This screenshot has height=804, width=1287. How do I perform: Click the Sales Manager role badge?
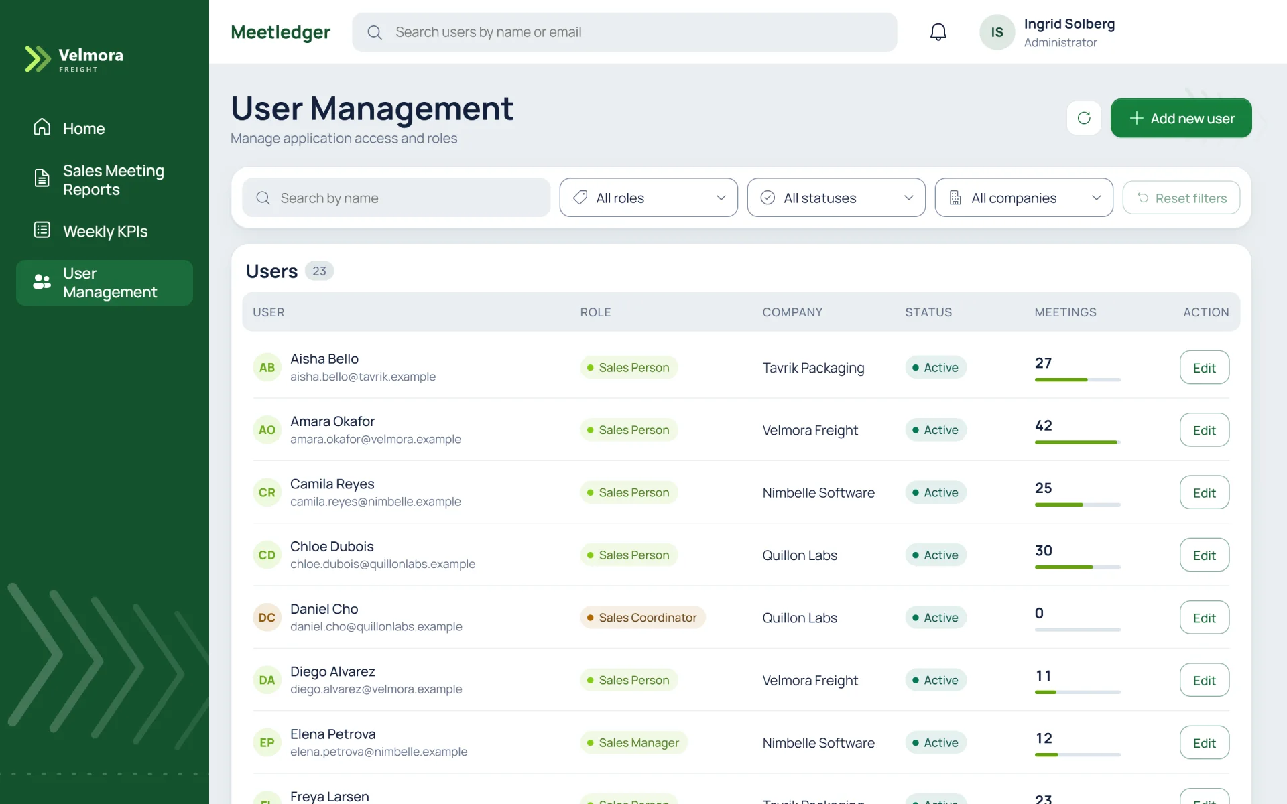(633, 742)
